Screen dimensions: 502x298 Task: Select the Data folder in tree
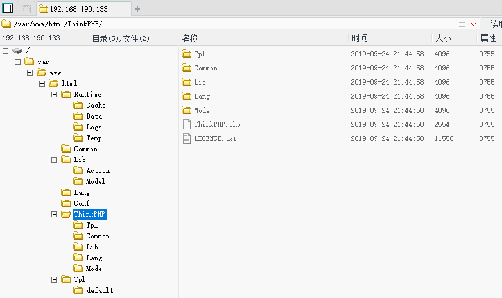[94, 116]
